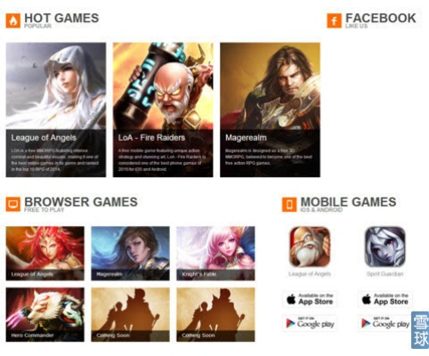This screenshot has height=356, width=429.
Task: Click the orange monitor Browser Games icon
Action: (13, 204)
